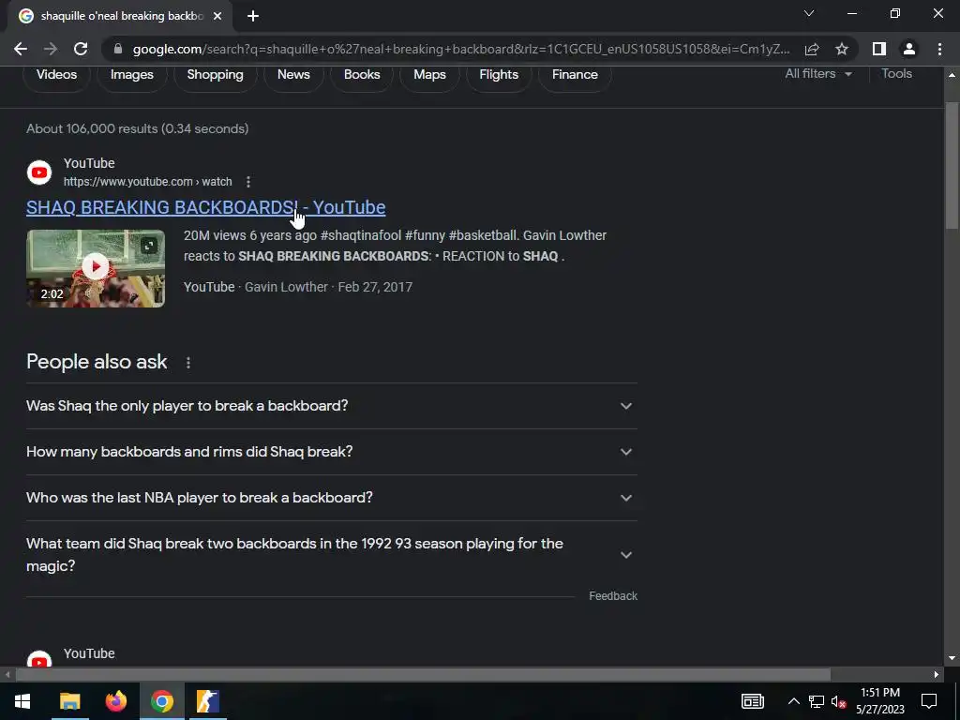
Task: Open the All filters dropdown
Action: pos(817,73)
